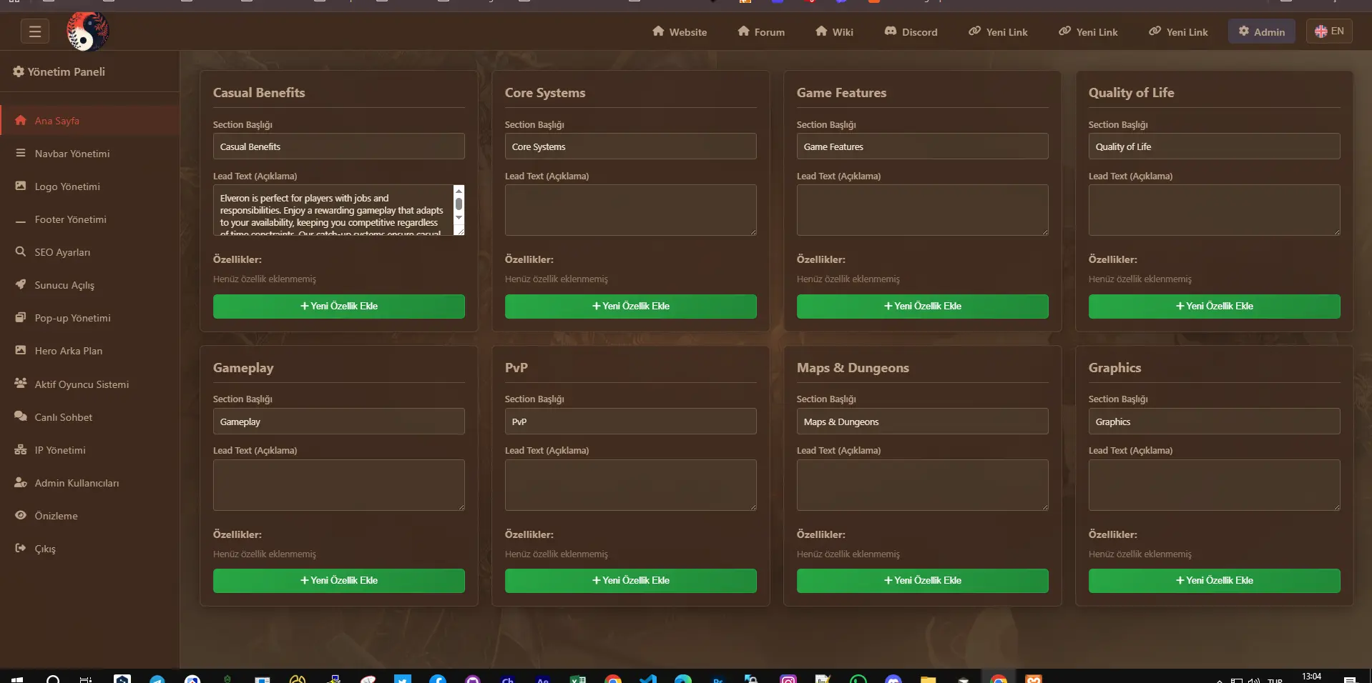This screenshot has width=1372, height=683.
Task: Add new feature to PvP section
Action: (x=630, y=581)
